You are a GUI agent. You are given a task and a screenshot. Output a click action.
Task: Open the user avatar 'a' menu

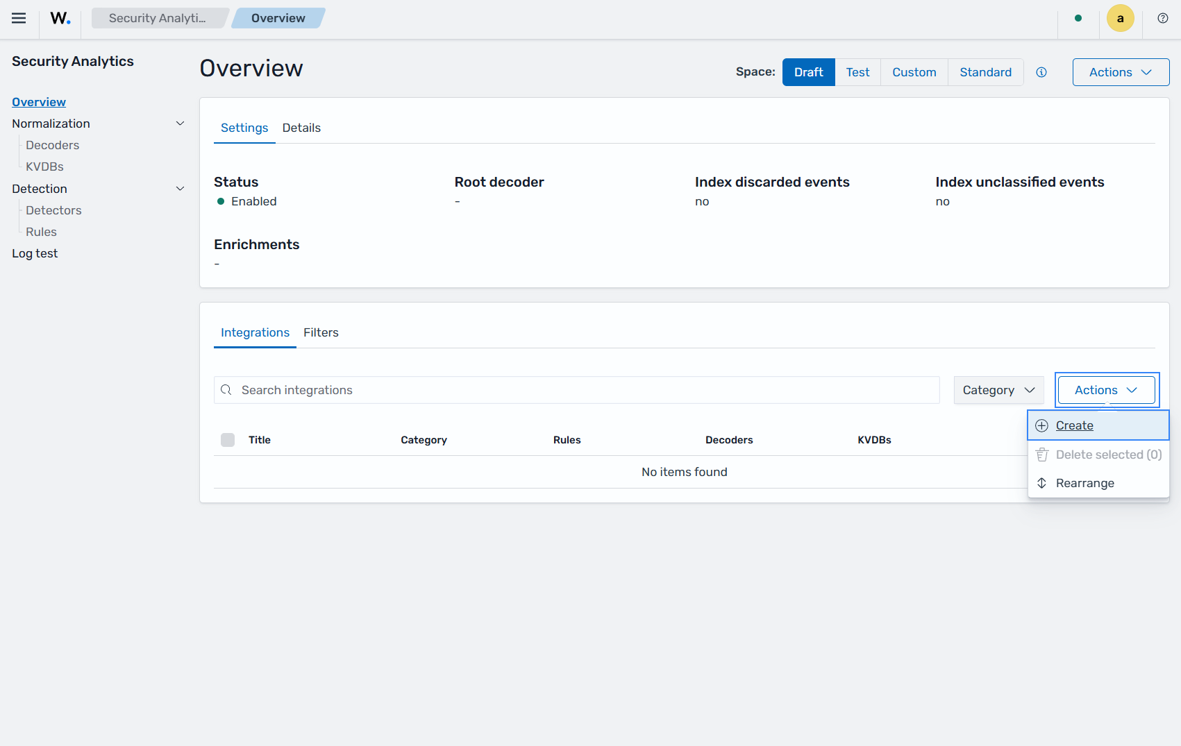[x=1120, y=18]
